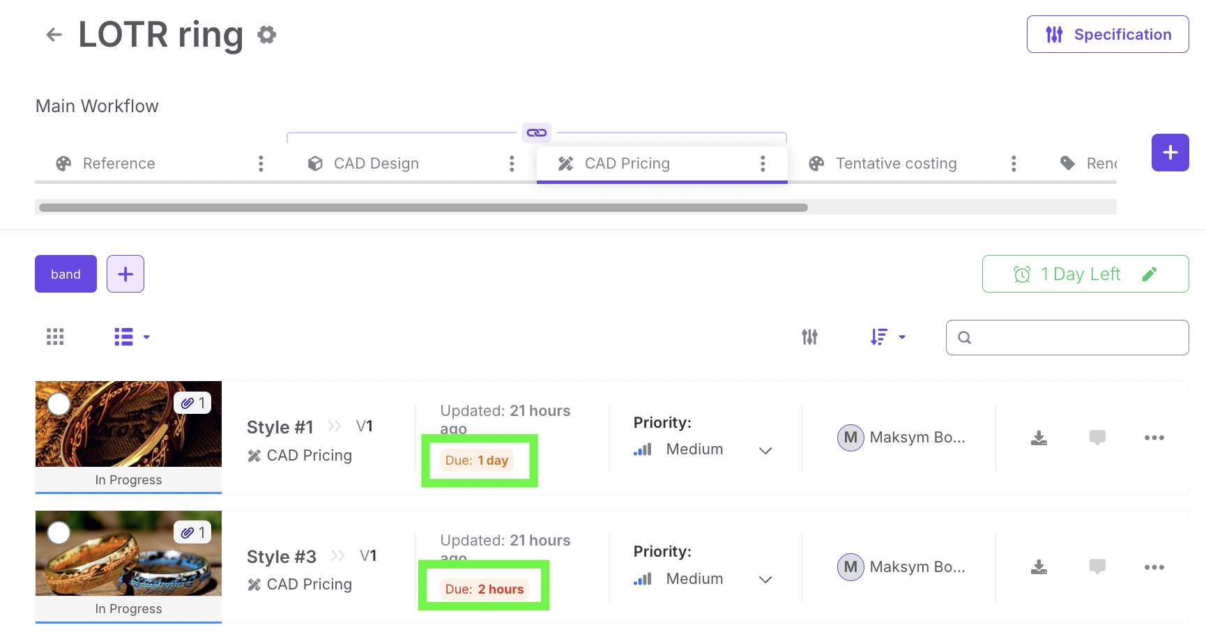Click the workflow link chain icon

point(536,132)
